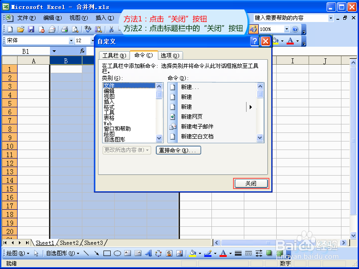Click the E-mail envelope icon in toolbar
The width and height of the screenshot is (359, 269).
(x=52, y=29)
